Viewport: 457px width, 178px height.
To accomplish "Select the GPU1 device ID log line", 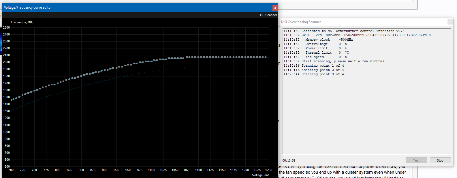I will 357,35.
